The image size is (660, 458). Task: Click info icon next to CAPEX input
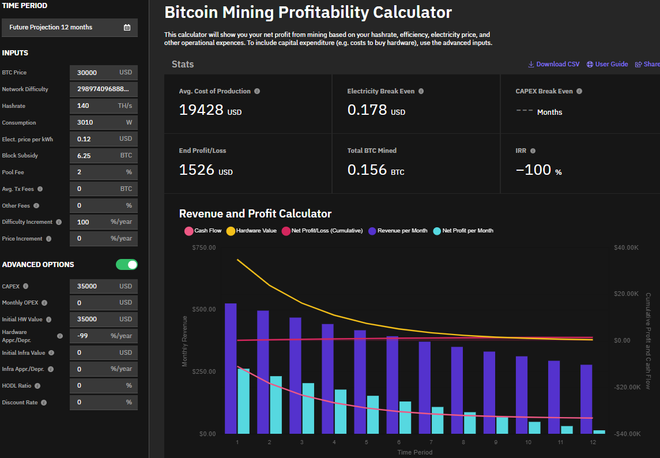[25, 286]
